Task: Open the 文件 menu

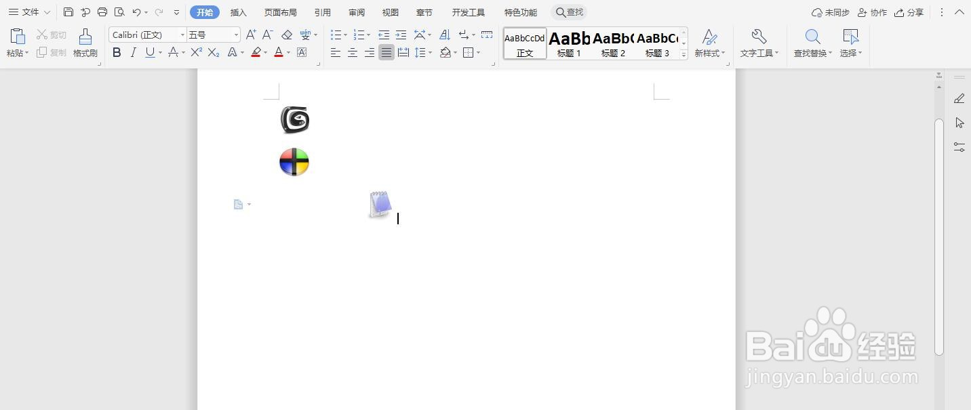Action: coord(29,12)
